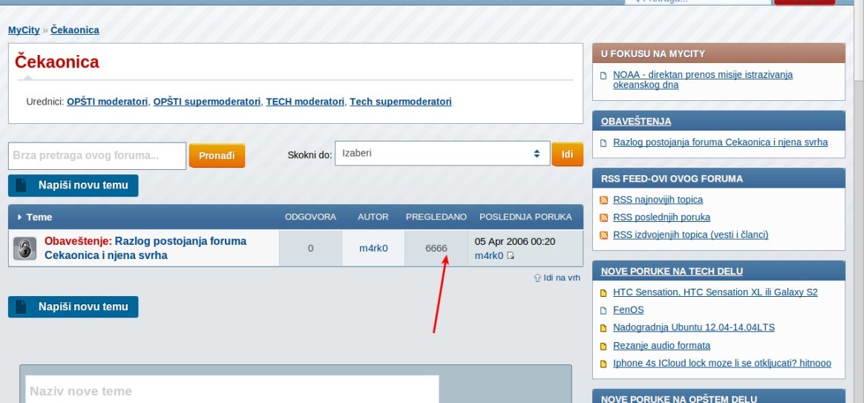Open Tech supermoderatori link
This screenshot has width=866, height=403.
point(401,102)
